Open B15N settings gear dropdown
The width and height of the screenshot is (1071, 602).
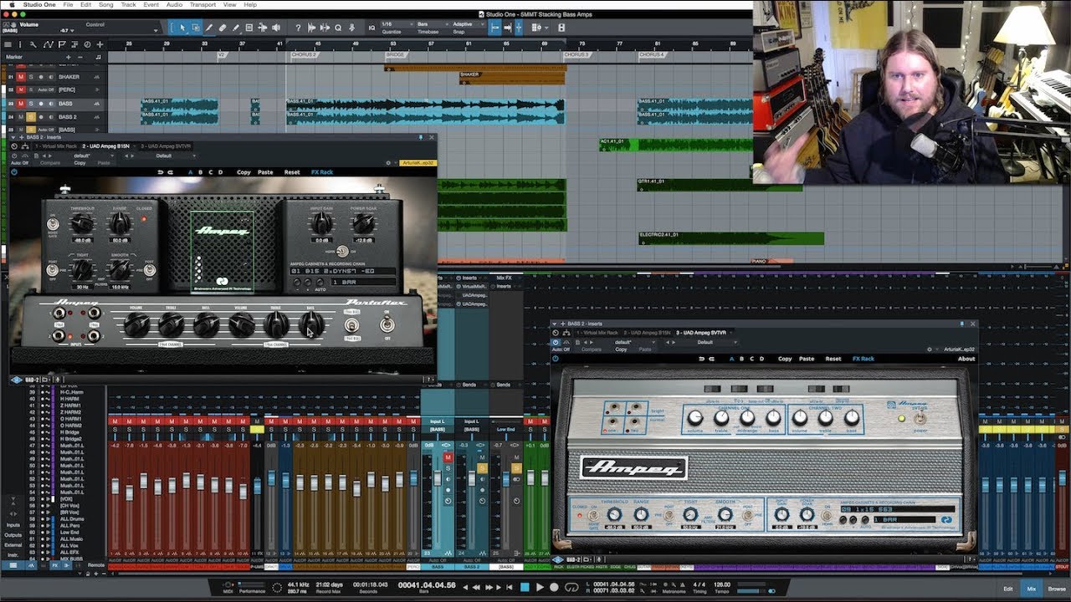(388, 163)
